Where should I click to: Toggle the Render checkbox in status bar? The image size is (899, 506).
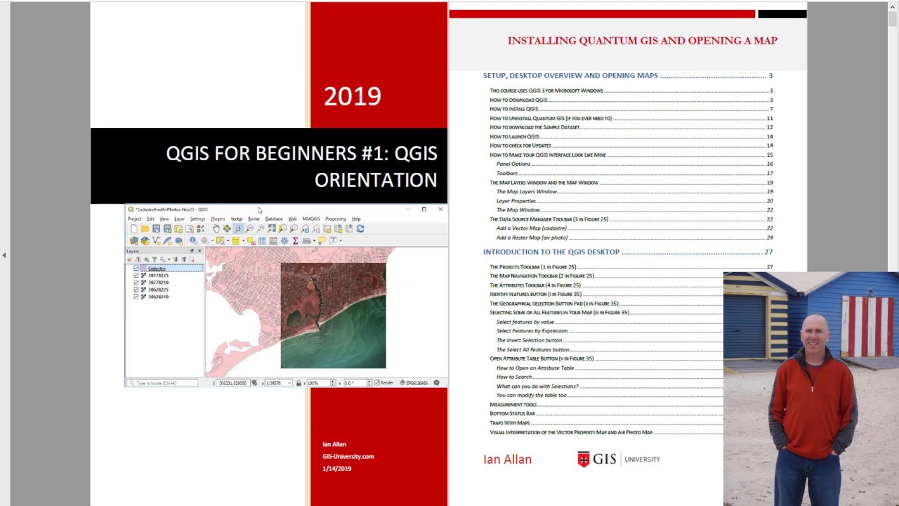point(377,383)
